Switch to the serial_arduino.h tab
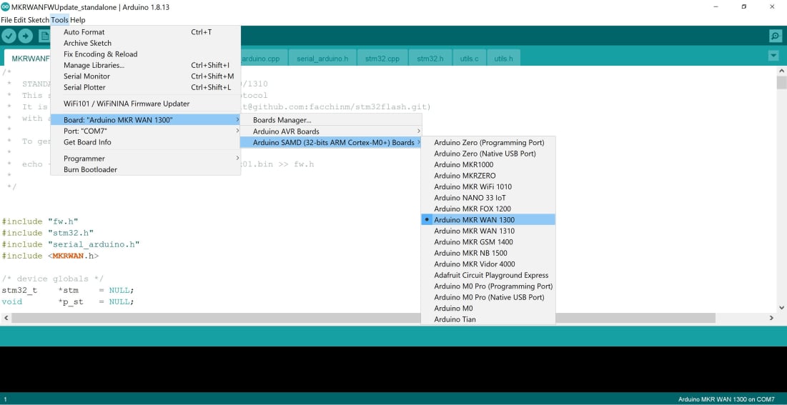 point(322,59)
